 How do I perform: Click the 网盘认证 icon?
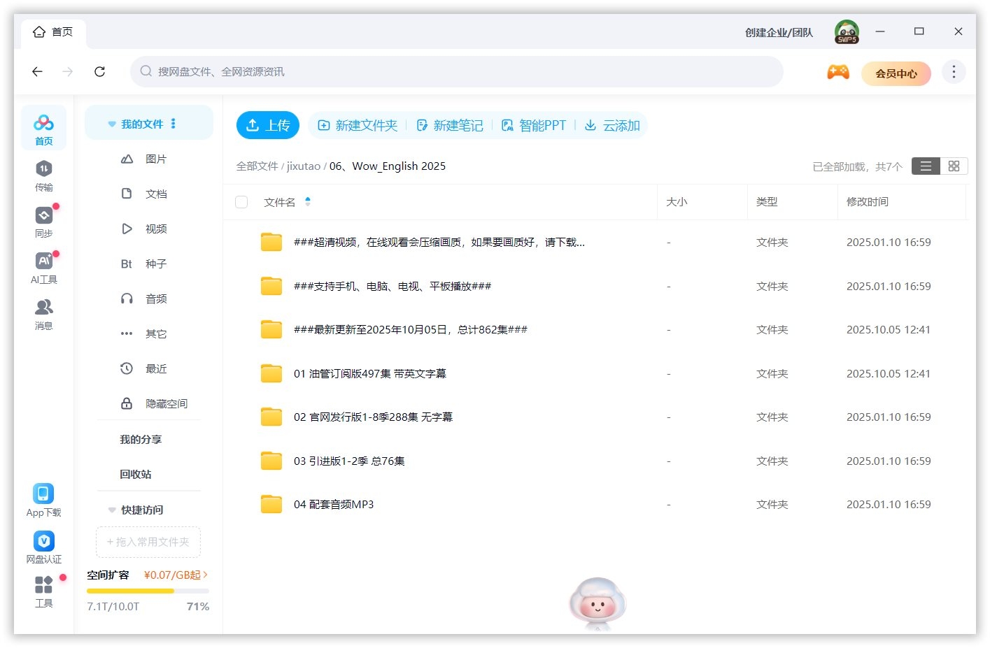click(43, 540)
